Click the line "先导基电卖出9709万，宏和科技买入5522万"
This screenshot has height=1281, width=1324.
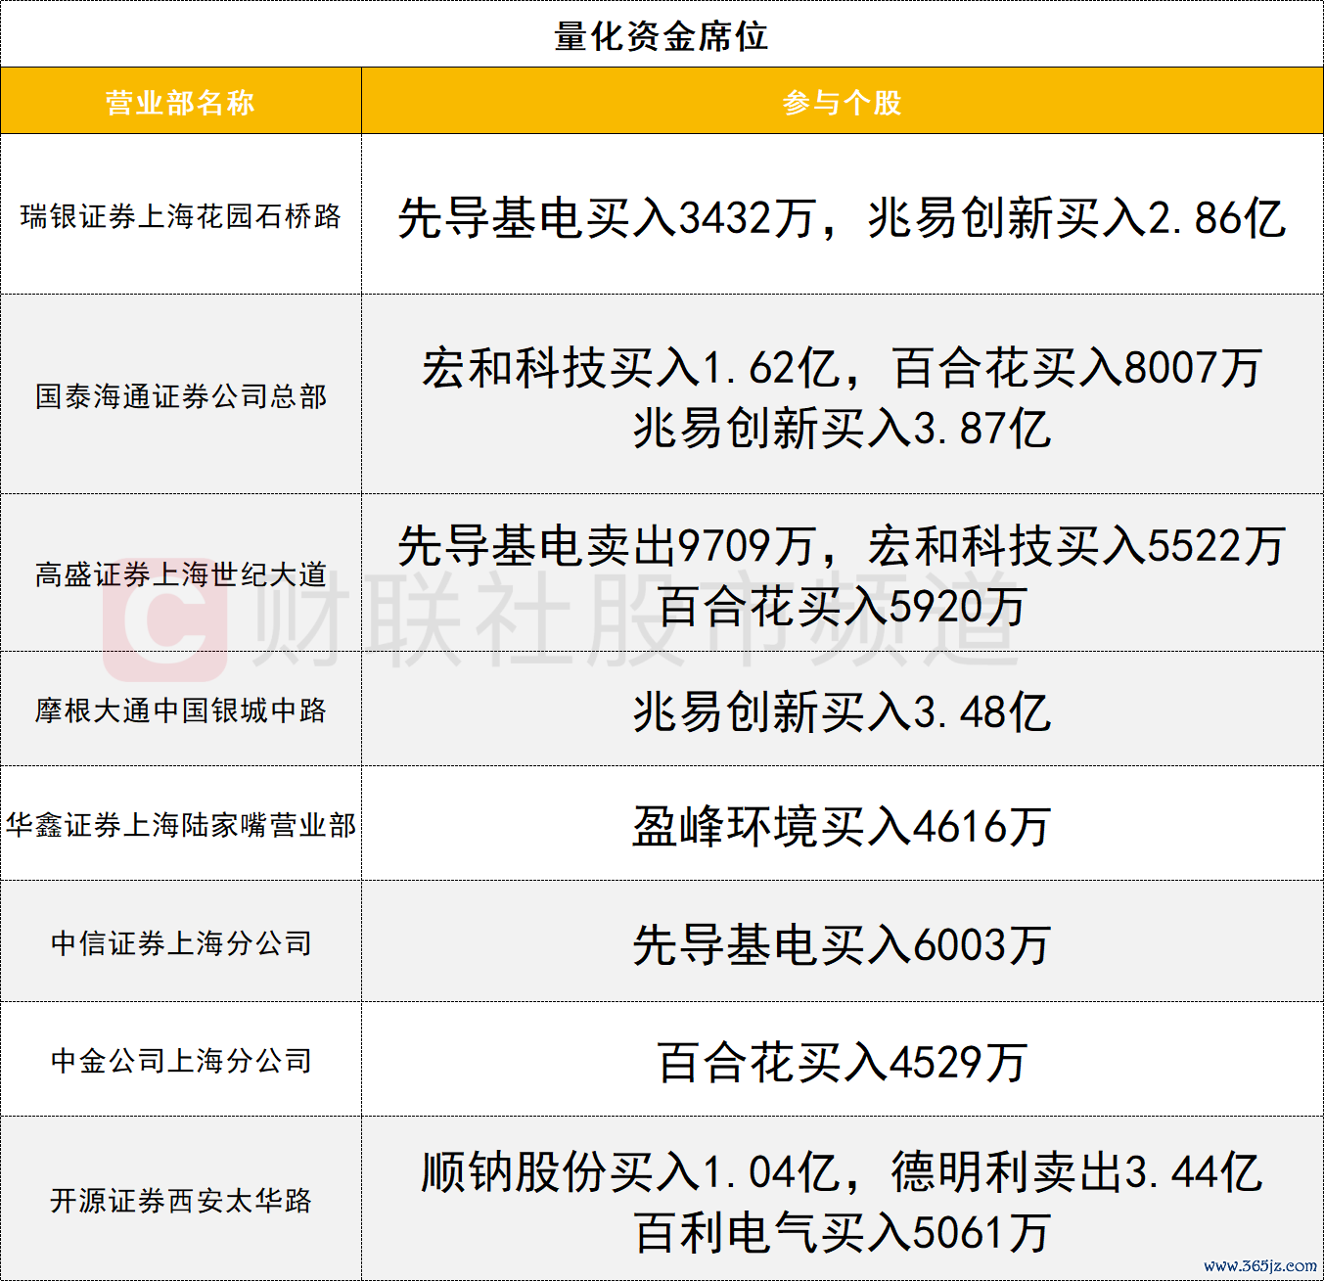[x=843, y=545]
